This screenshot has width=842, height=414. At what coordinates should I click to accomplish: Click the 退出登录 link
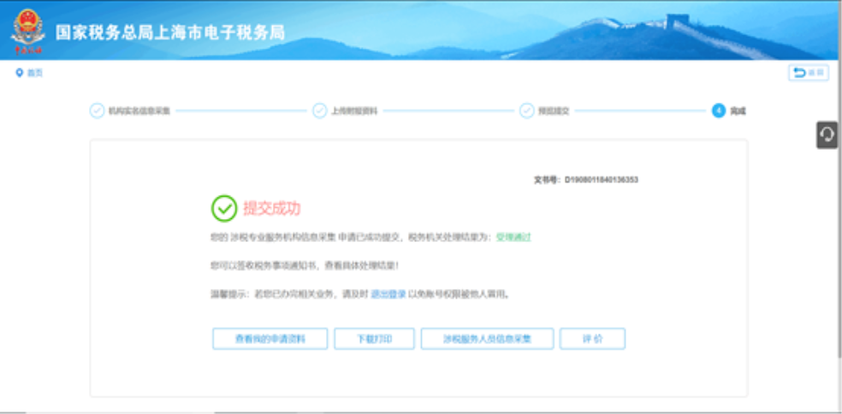(x=388, y=293)
